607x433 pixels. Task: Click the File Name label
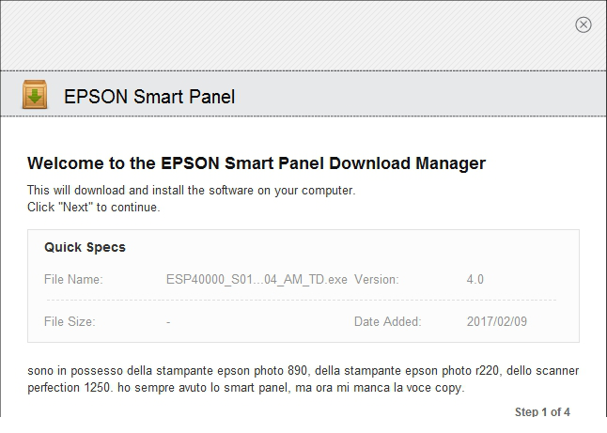pos(73,279)
